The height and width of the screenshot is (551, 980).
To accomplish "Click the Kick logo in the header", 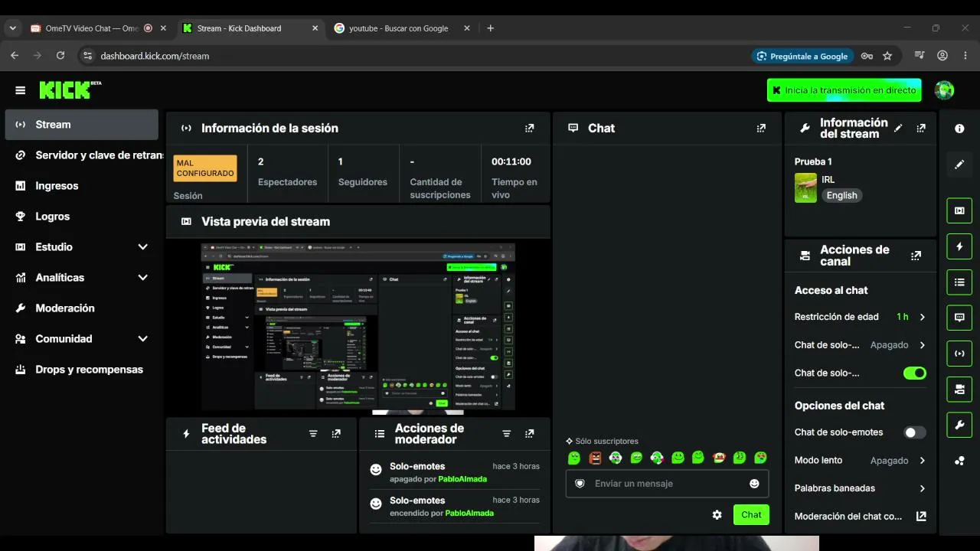I will (70, 90).
